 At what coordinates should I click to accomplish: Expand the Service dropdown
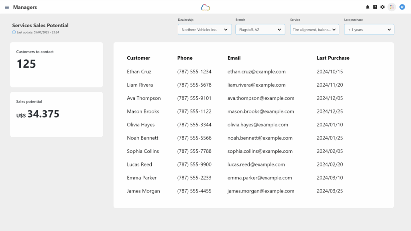point(315,30)
